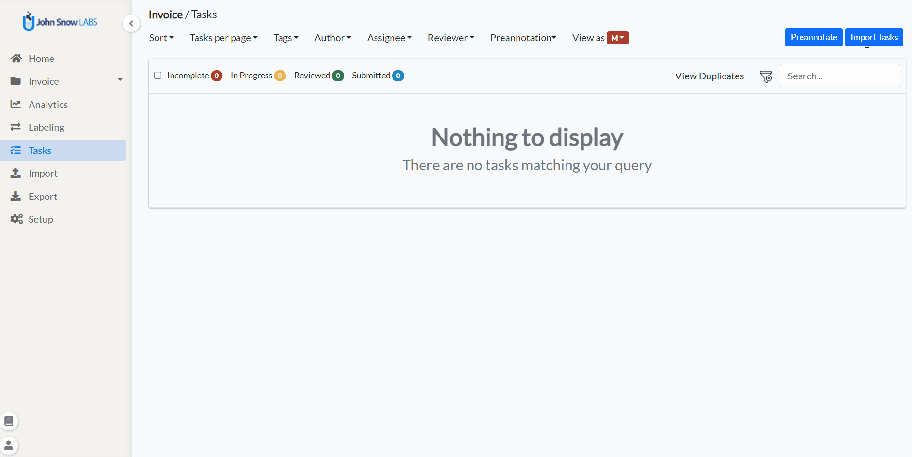
Task: Click the Setup gears icon
Action: [x=16, y=219]
